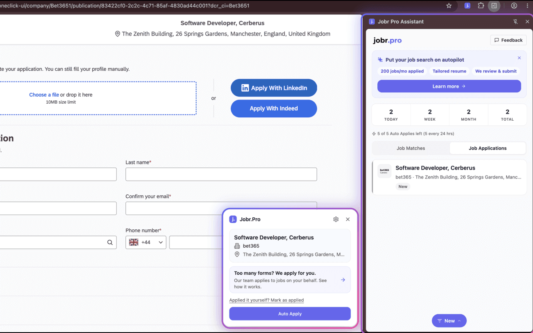Expand the New filter dropdown at panel bottom
Screen dimensions: 533x333
click(449, 321)
